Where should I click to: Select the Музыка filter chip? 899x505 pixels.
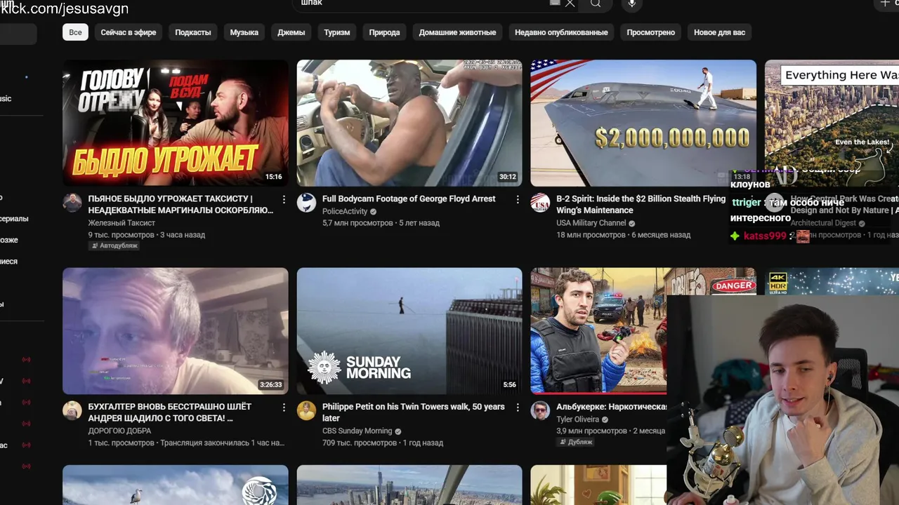244,32
